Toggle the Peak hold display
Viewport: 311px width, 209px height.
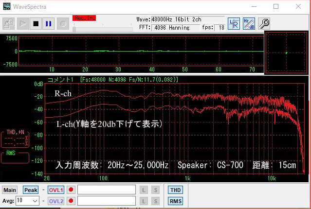(x=31, y=190)
